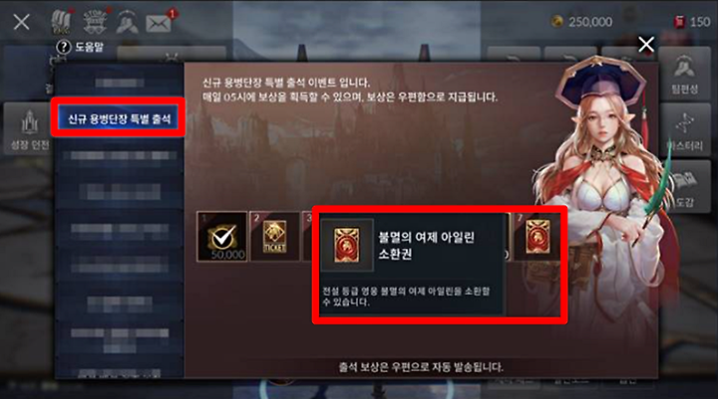
Task: Open the store shop icon
Action: click(x=95, y=22)
